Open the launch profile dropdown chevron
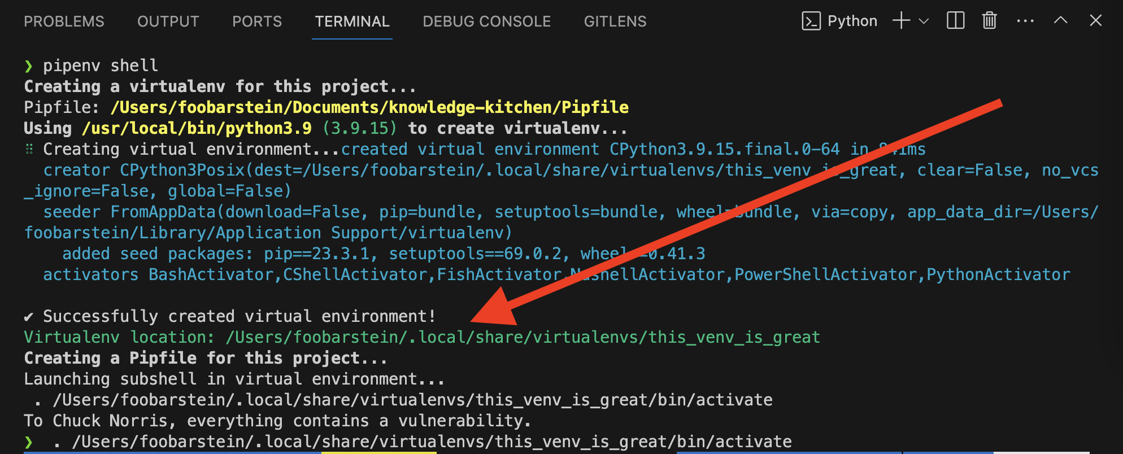 click(924, 21)
